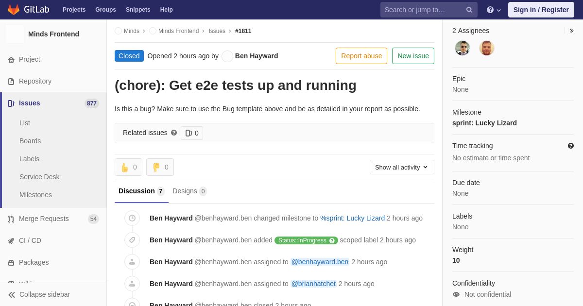This screenshot has width=583, height=306.
Task: Click the search magnifier icon
Action: tap(469, 10)
